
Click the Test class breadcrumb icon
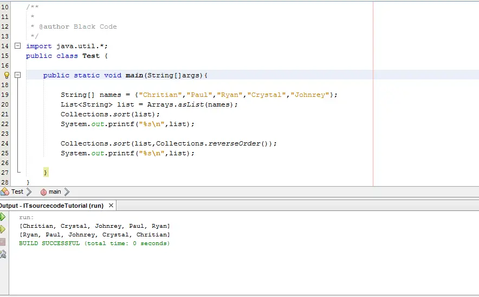(x=5, y=192)
